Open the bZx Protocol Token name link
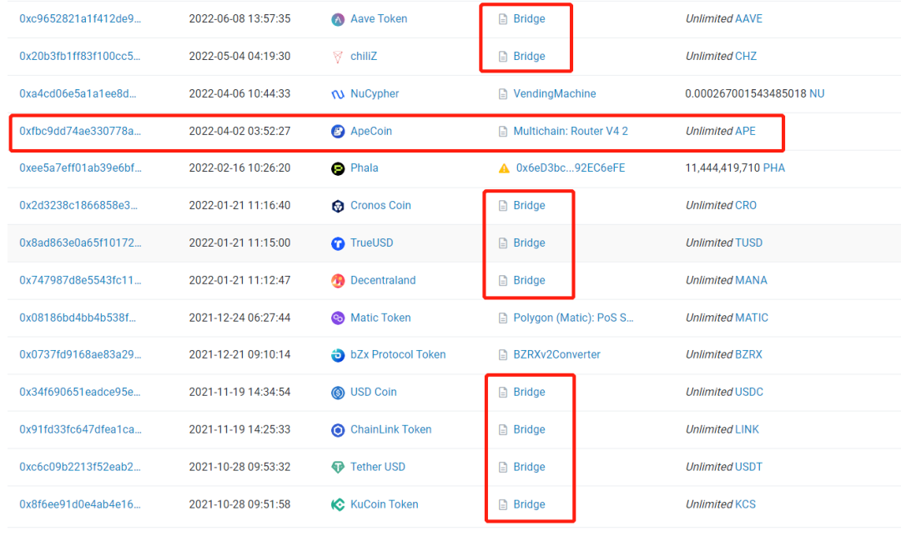This screenshot has height=536, width=901. click(x=398, y=354)
